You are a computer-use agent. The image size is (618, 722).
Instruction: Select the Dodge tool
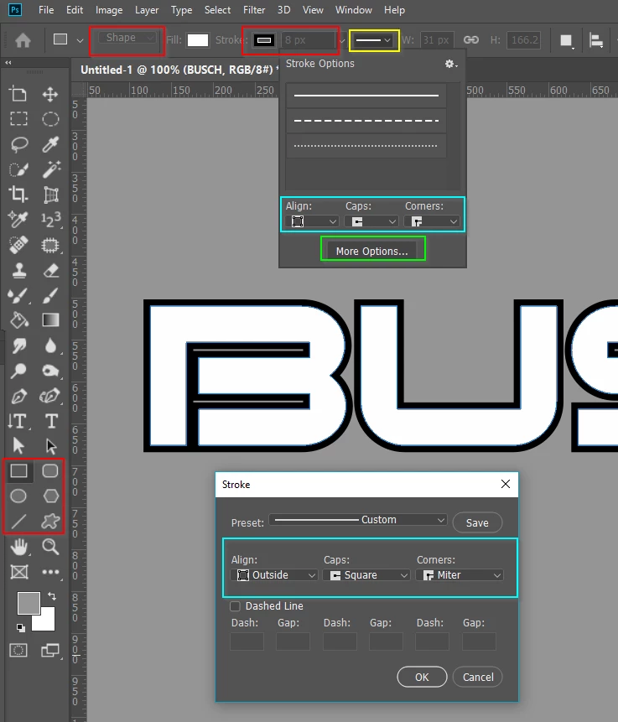pyautogui.click(x=18, y=371)
